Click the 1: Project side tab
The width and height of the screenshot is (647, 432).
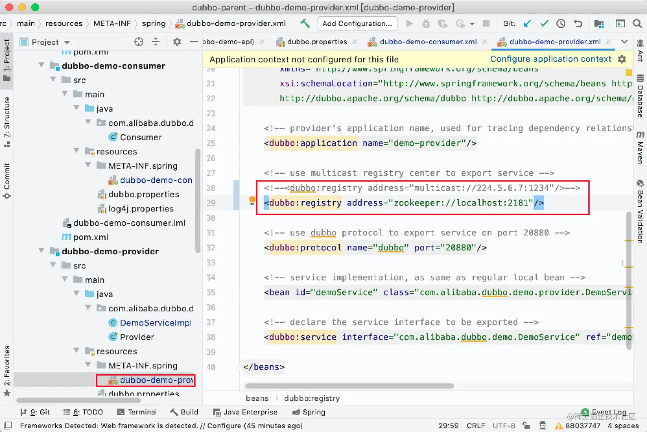pos(7,60)
